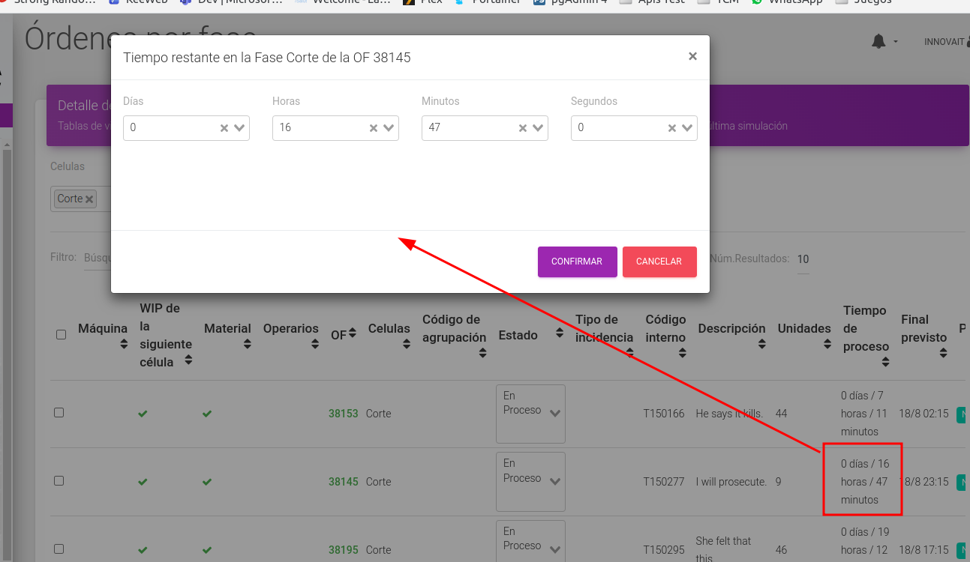This screenshot has height=562, width=970.
Task: Clear the Horas value with its X
Action: (374, 128)
